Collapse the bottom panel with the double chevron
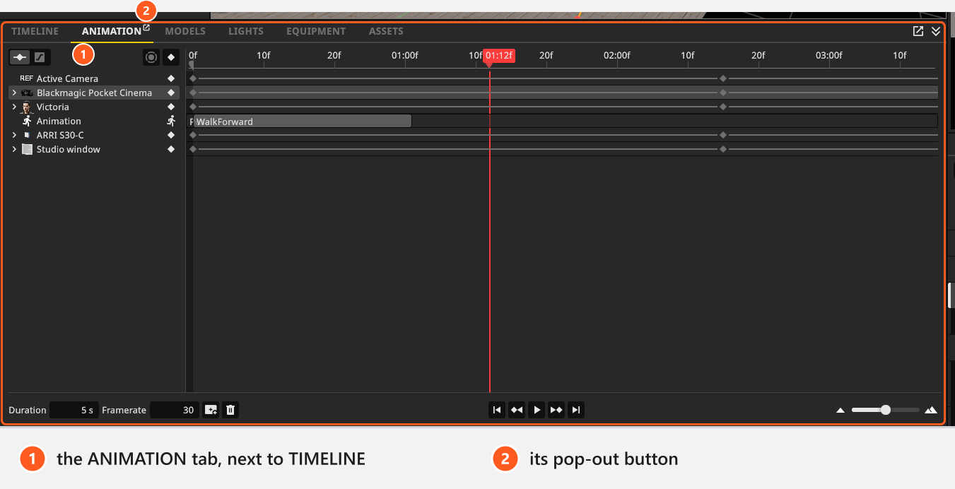Image resolution: width=955 pixels, height=489 pixels. click(x=936, y=31)
